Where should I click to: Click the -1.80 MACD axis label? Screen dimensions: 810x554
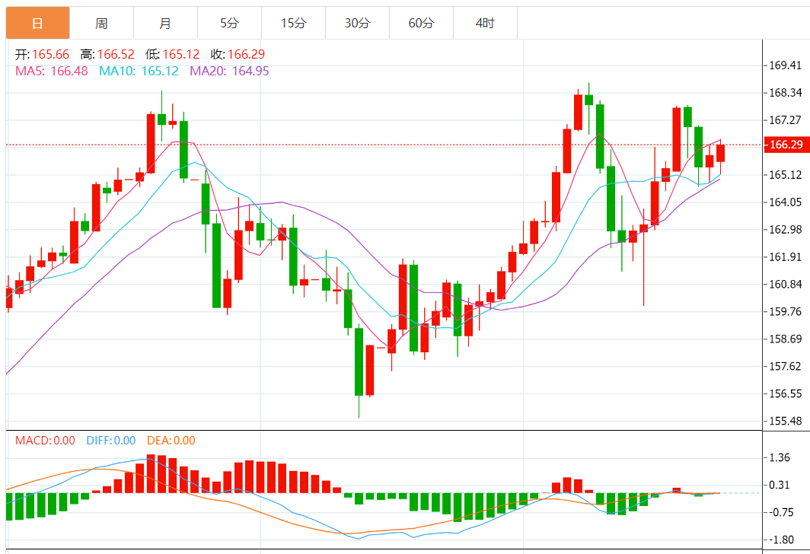[782, 540]
